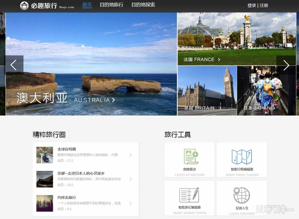This screenshot has height=219, width=299.
Task: Click the 全球自驾游 group thumbnail image
Action: tap(44, 155)
